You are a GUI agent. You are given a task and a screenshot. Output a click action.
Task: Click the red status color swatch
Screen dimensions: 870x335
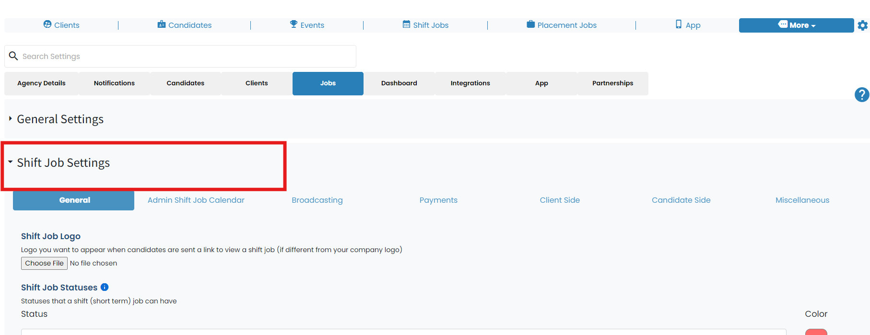816,332
